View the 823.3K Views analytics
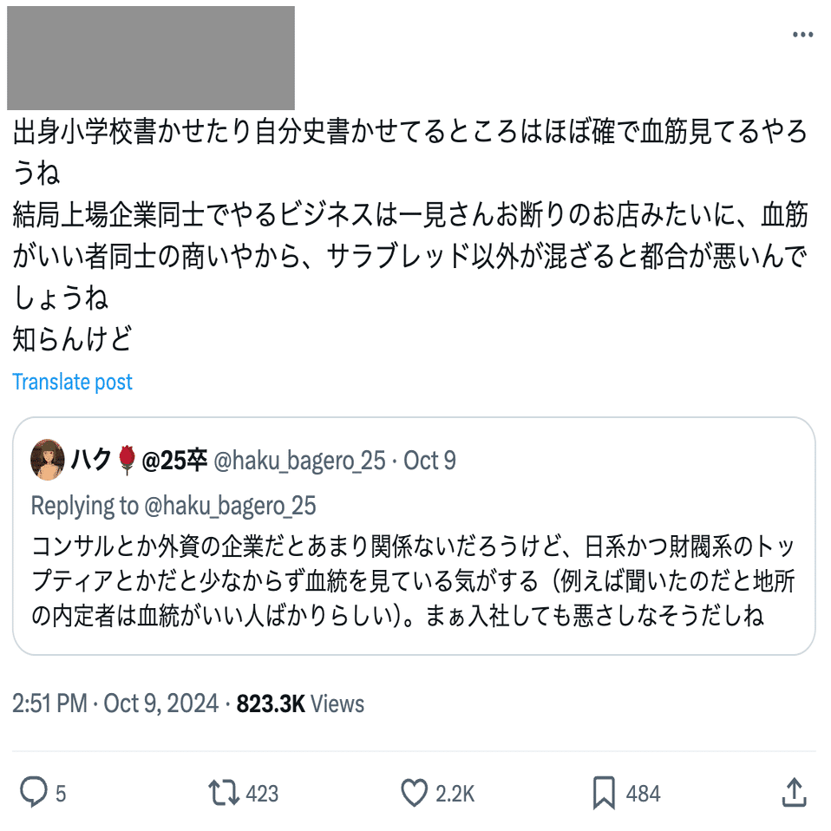The height and width of the screenshot is (831, 831). click(300, 703)
